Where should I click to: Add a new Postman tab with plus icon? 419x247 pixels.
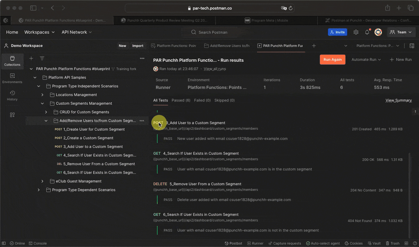[x=314, y=46]
